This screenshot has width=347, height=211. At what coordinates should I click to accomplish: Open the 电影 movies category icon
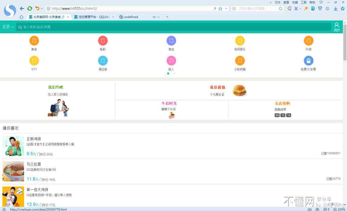[103, 41]
